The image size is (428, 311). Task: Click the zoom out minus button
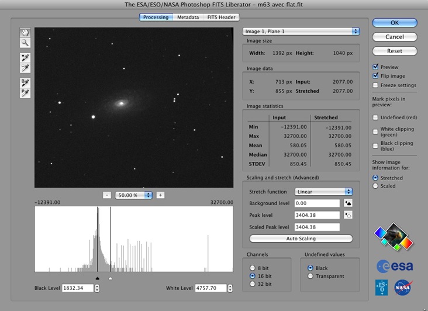(x=107, y=195)
